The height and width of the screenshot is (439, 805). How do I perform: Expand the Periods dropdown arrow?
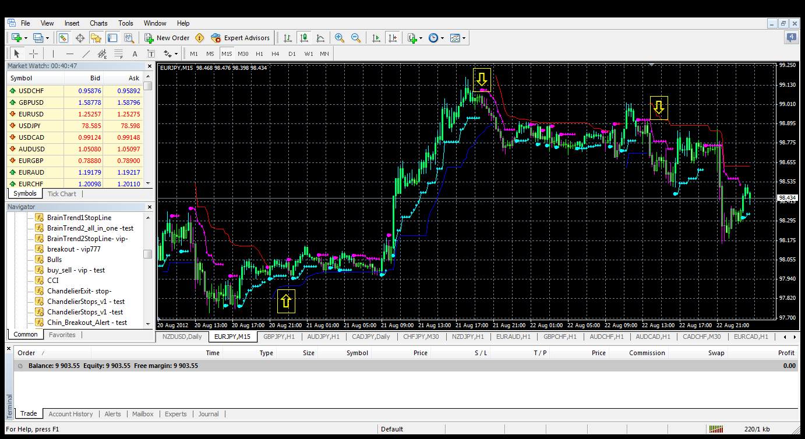pyautogui.click(x=442, y=38)
